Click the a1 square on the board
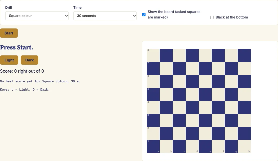278x161 pixels. (x=153, y=146)
